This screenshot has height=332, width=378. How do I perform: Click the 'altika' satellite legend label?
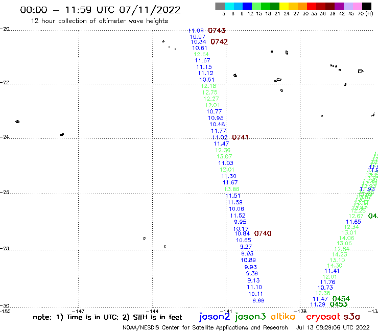tap(283, 316)
